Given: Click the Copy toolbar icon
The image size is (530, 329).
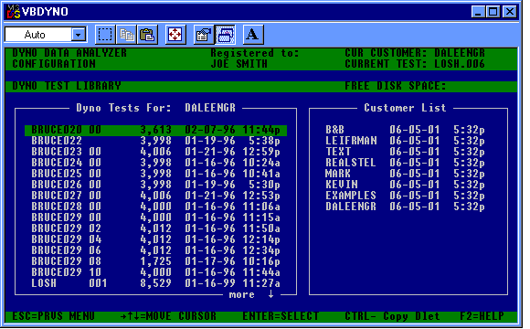Looking at the screenshot, I should [x=126, y=35].
